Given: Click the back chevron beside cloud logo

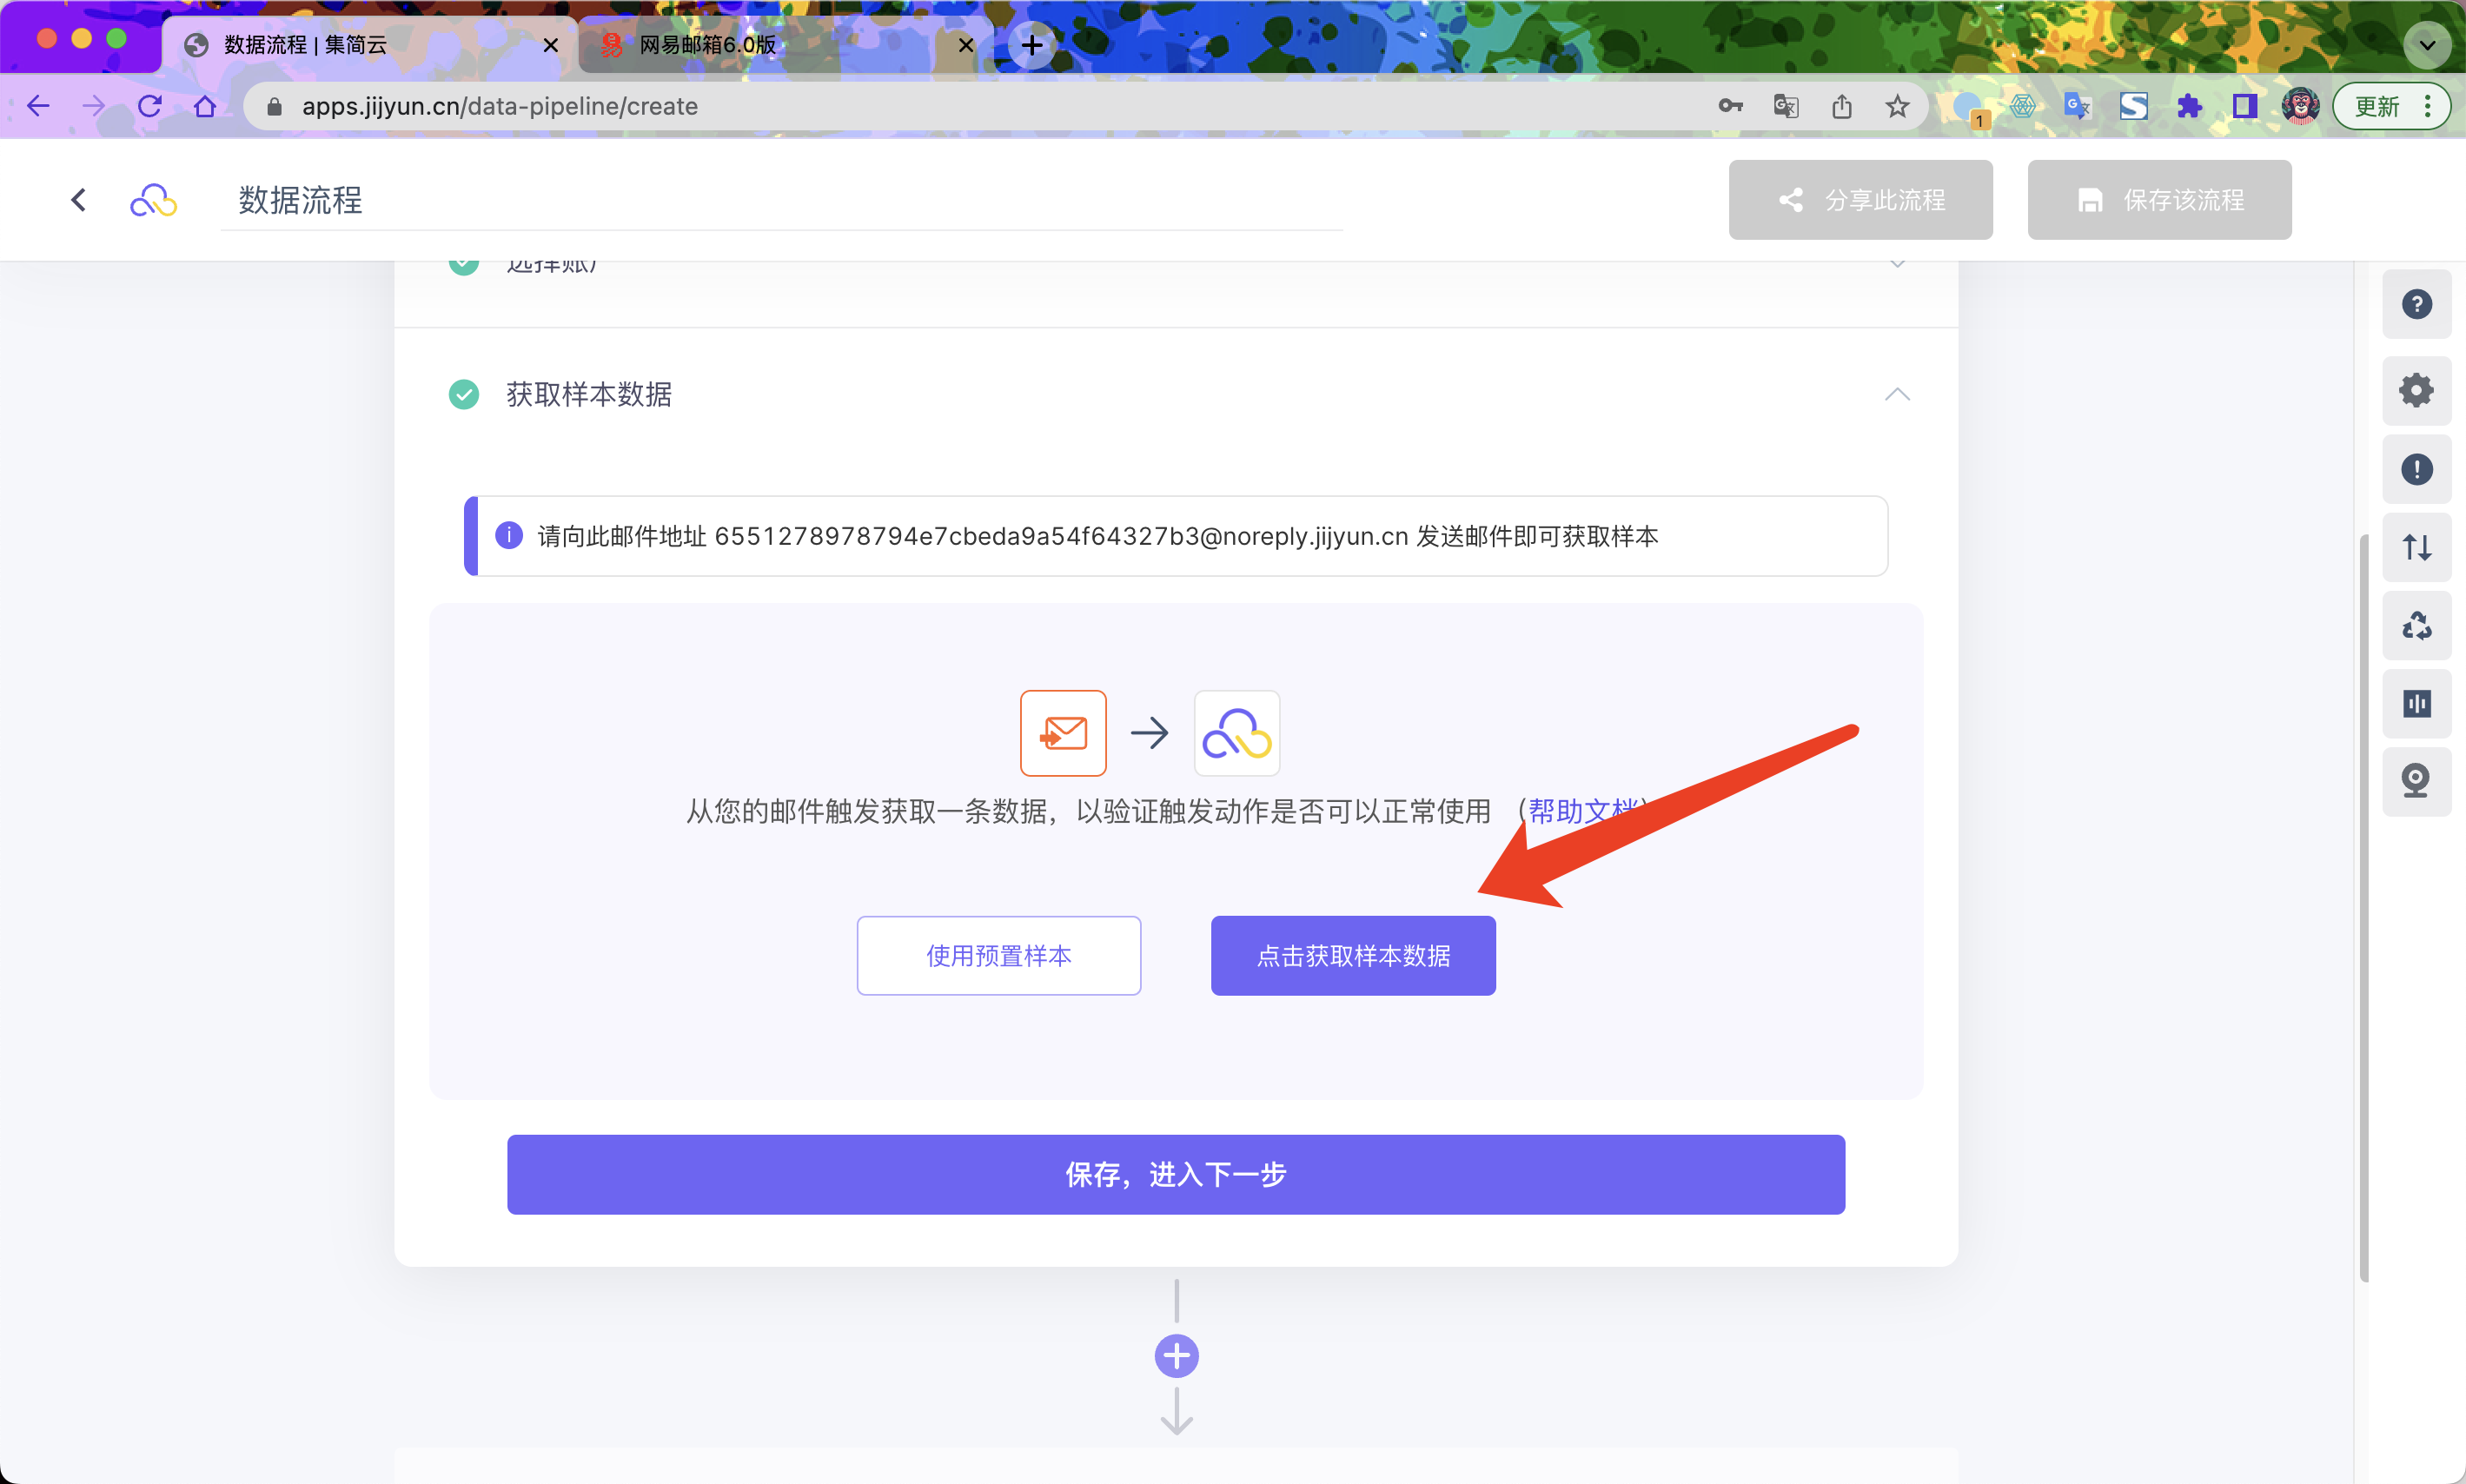Looking at the screenshot, I should click(x=79, y=200).
